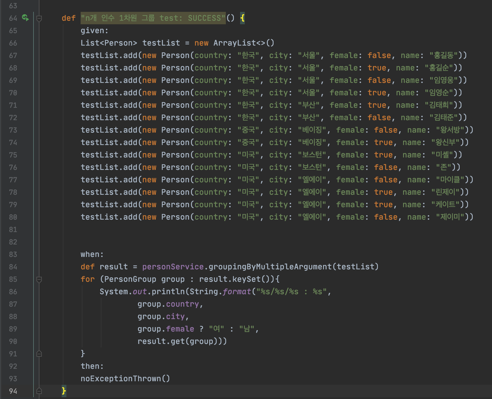Viewport: 492px width, 399px height.
Task: Click line number 84 in the gutter
Action: pos(13,267)
